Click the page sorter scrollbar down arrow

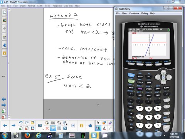(x=9, y=117)
